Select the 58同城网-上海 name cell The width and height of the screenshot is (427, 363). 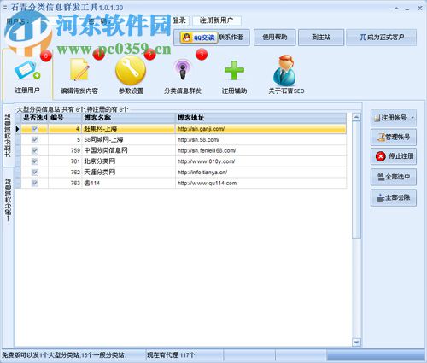coord(129,140)
